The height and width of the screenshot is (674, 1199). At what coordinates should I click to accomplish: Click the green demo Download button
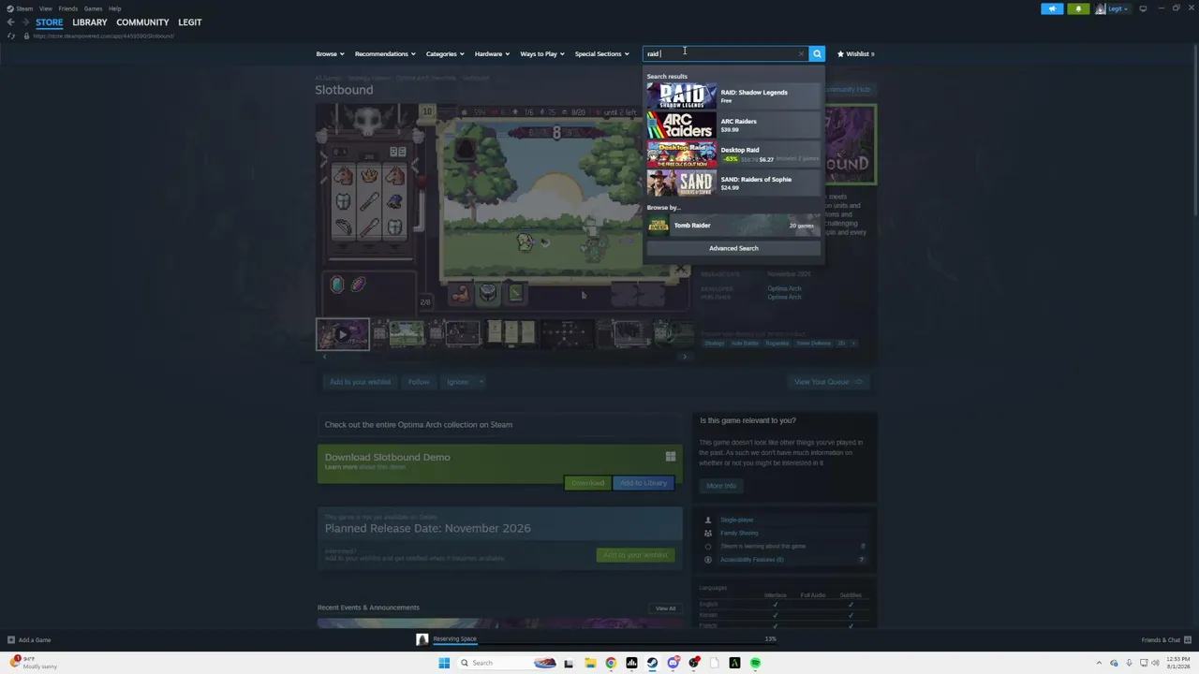588,483
